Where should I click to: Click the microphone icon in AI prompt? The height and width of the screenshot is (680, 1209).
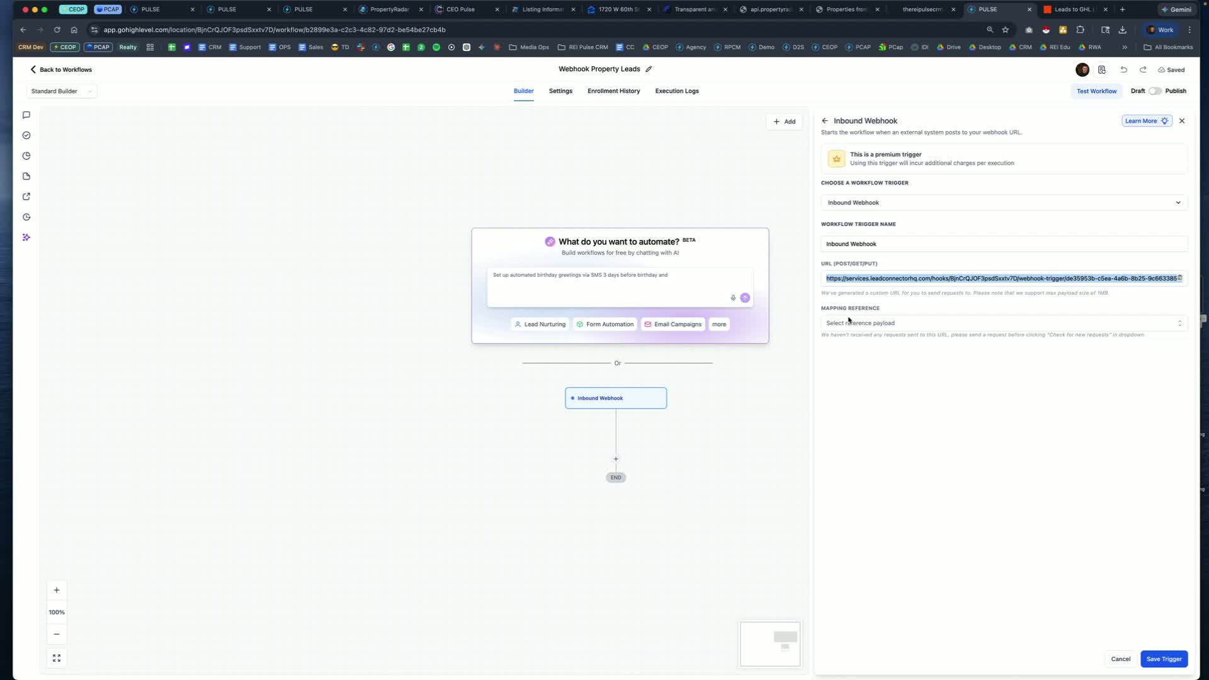coord(733,298)
